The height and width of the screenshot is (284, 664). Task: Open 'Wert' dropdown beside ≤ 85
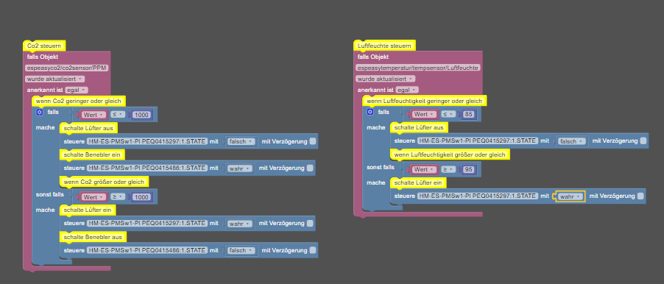[x=423, y=114]
